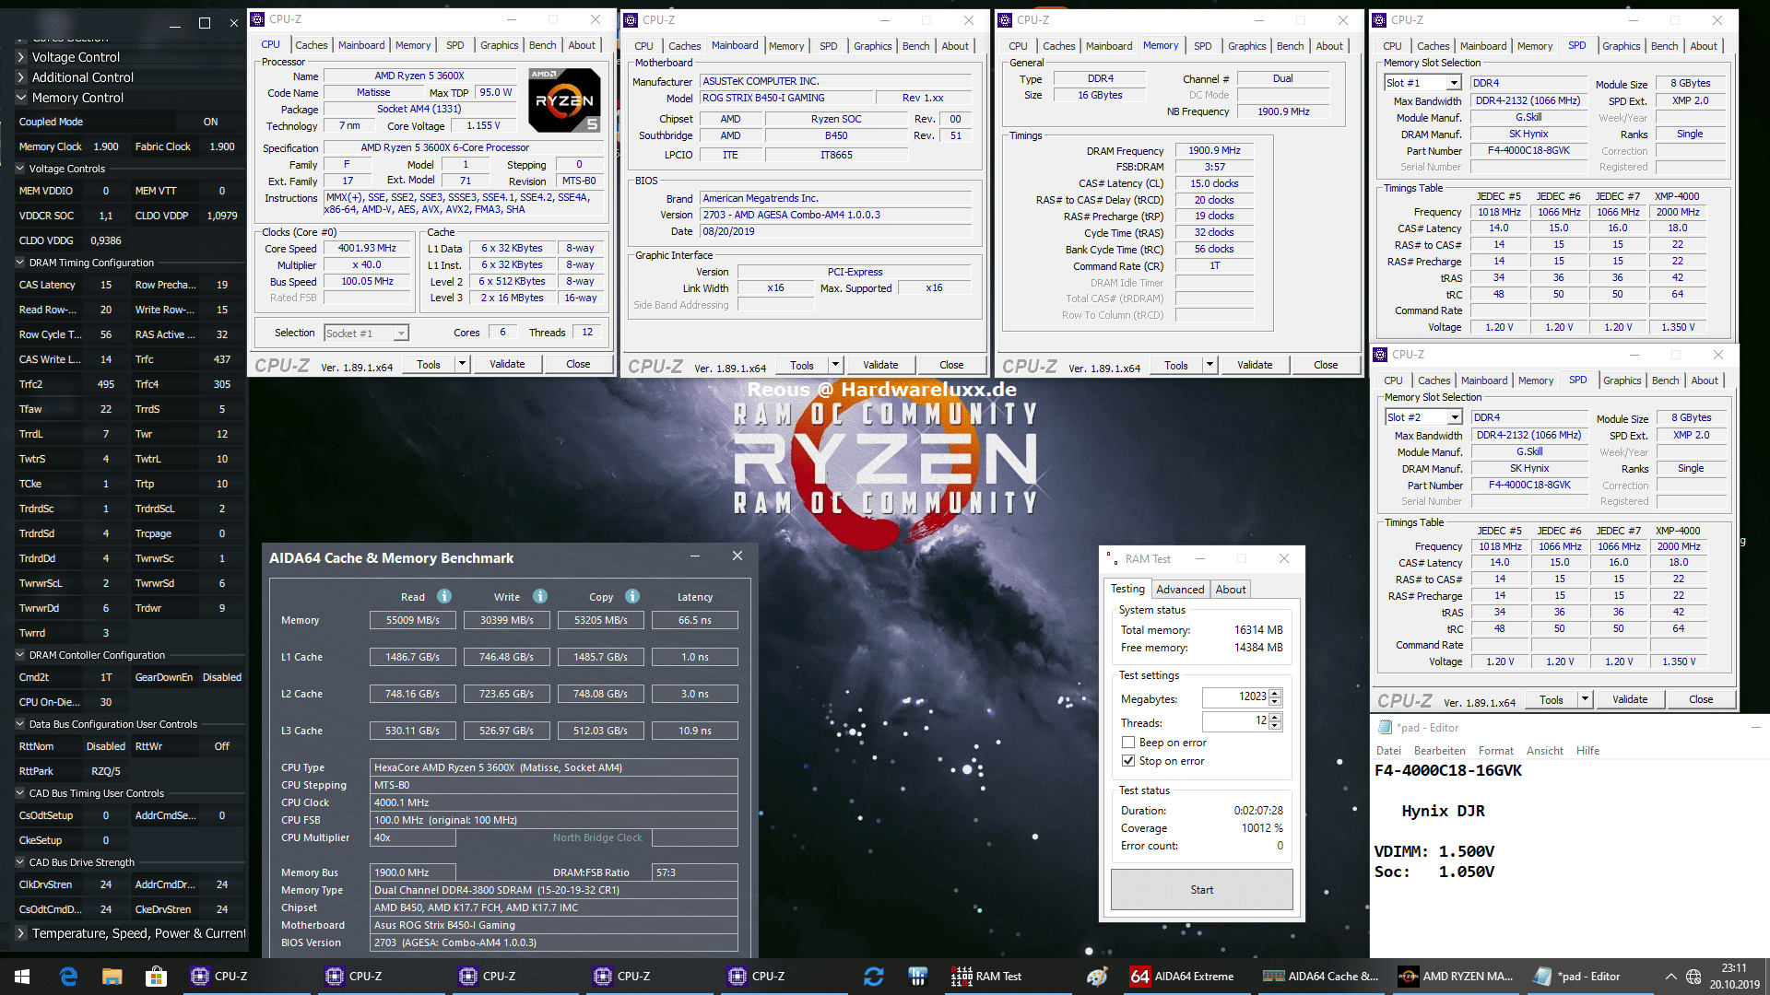The width and height of the screenshot is (1770, 995).
Task: Open the Slot #2 memory slot dropdown
Action: pos(1455,417)
